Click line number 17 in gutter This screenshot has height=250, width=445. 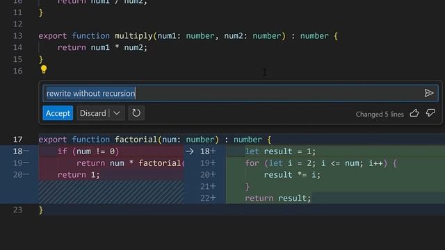[17, 140]
